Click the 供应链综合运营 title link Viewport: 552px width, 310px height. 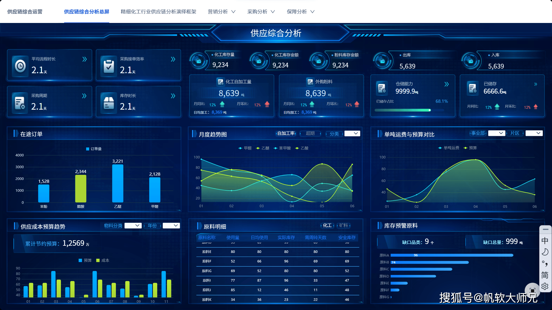pos(25,12)
